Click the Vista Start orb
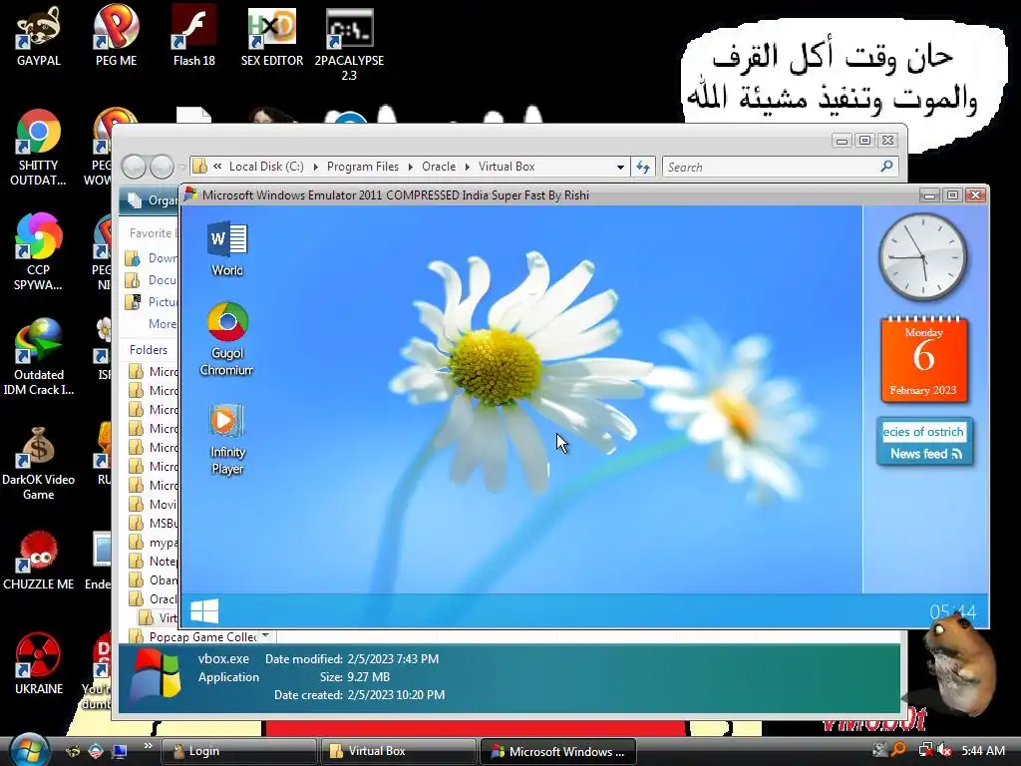This screenshot has height=766, width=1021. pyautogui.click(x=29, y=750)
